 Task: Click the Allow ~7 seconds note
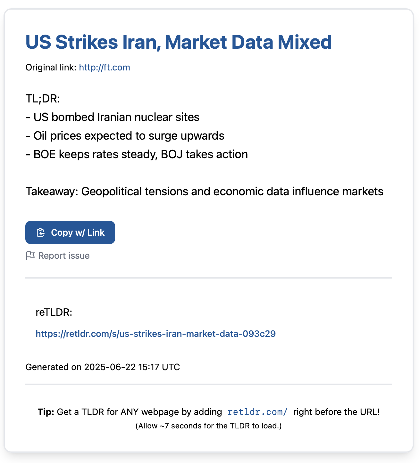(x=209, y=426)
